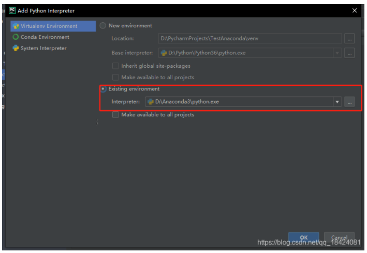367x253 pixels.
Task: Click the "Interpreter:" label
Action: [x=125, y=102]
